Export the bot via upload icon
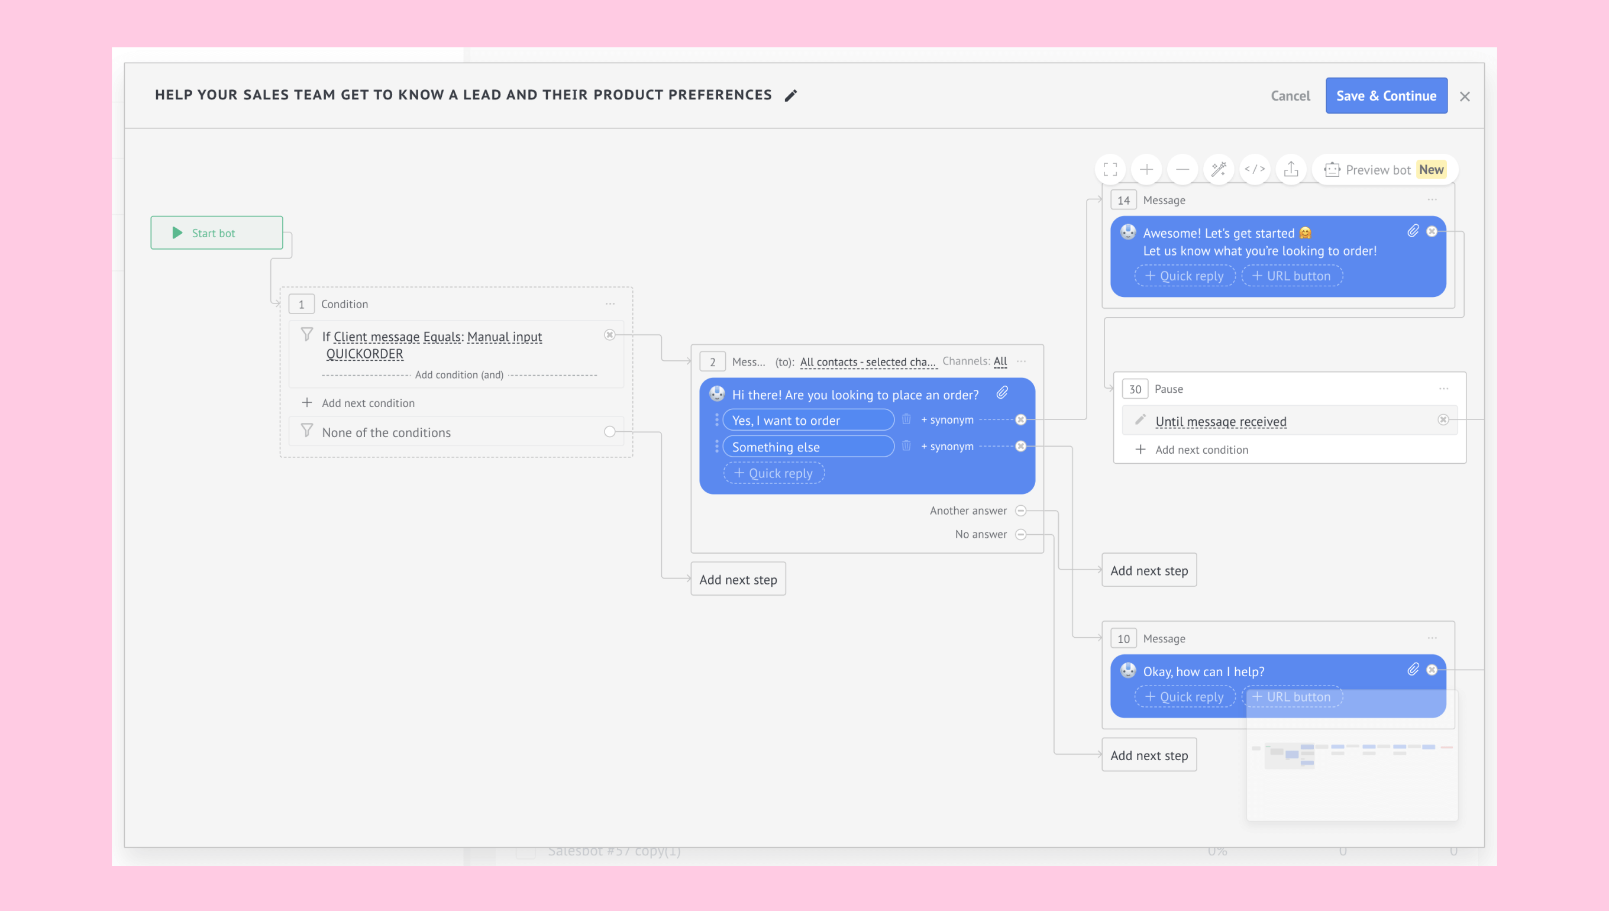Image resolution: width=1609 pixels, height=911 pixels. [1291, 170]
